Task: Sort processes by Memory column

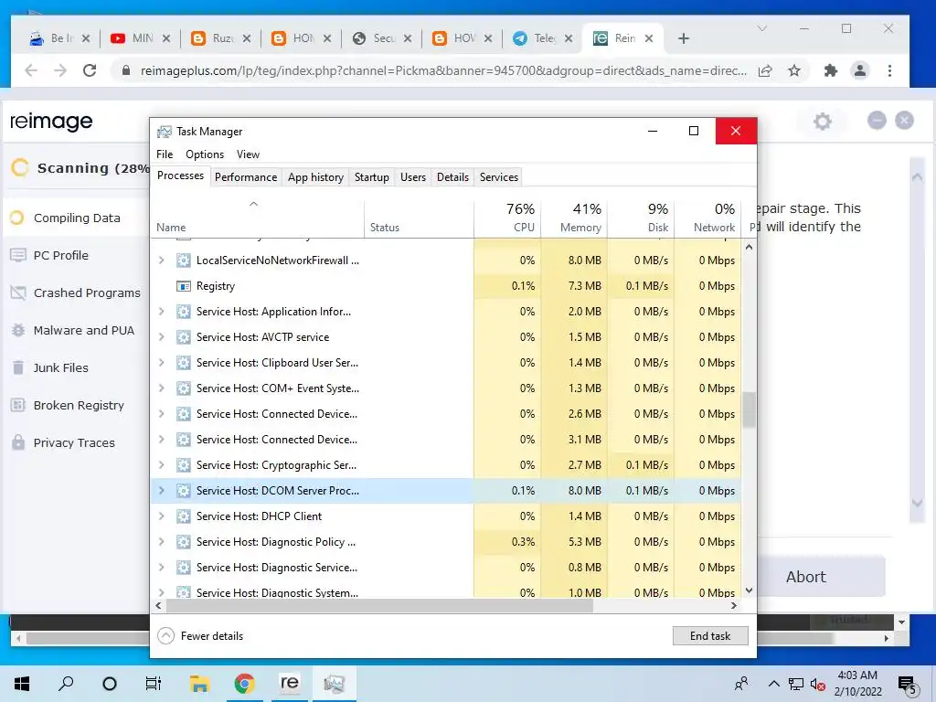Action: click(x=574, y=218)
